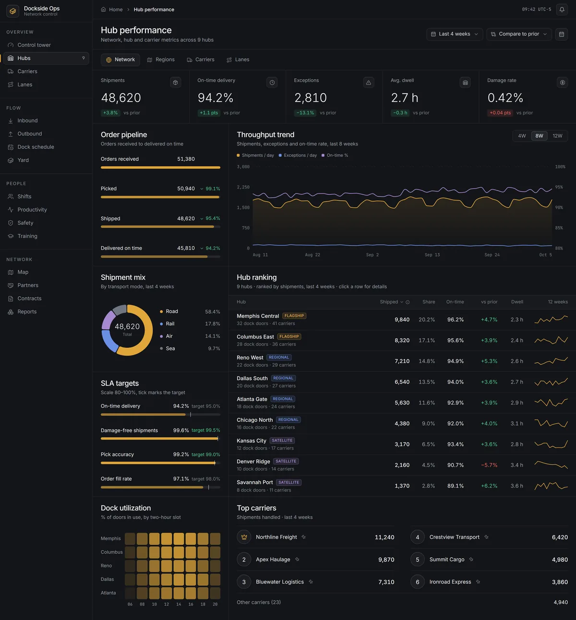This screenshot has height=620, width=576.
Task: Switch to the Regions tab
Action: [x=161, y=60]
